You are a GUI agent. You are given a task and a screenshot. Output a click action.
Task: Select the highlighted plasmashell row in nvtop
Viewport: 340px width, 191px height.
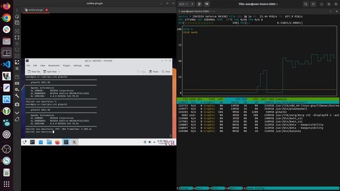[258, 102]
